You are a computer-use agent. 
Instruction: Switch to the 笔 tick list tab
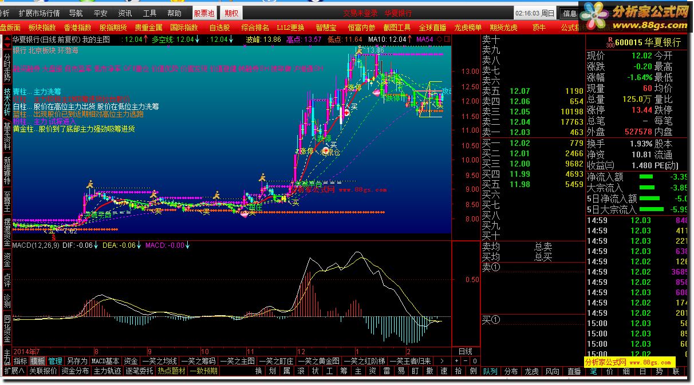pyautogui.click(x=594, y=371)
